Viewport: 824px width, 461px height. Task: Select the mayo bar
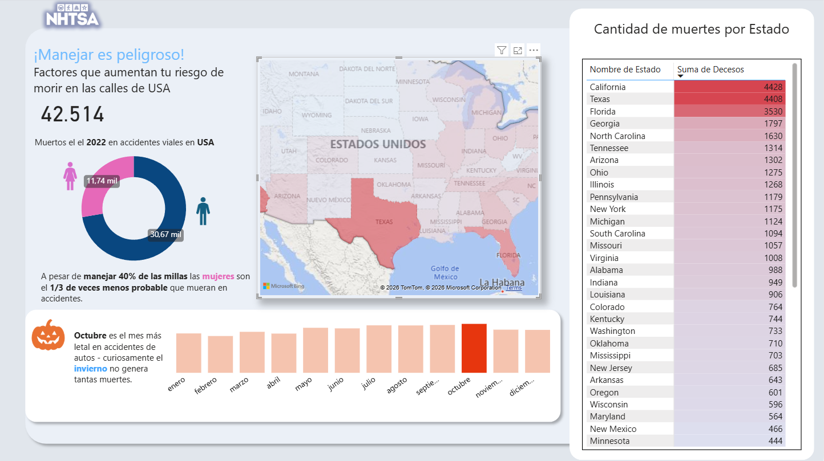[x=316, y=350]
